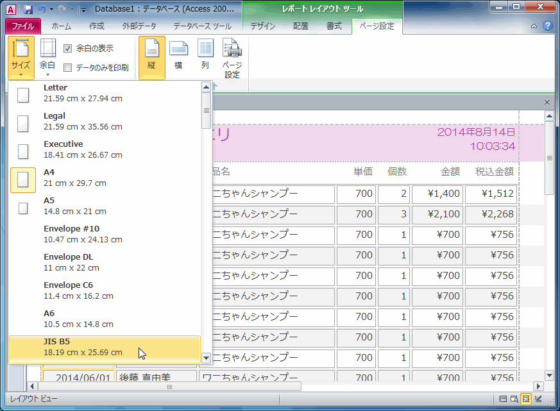The width and height of the screenshot is (560, 411).
Task: Switch to the ページ設定 tab
Action: coord(377,26)
